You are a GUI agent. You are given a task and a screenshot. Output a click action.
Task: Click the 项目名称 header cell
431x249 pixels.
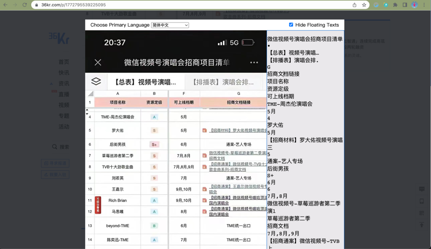point(118,102)
